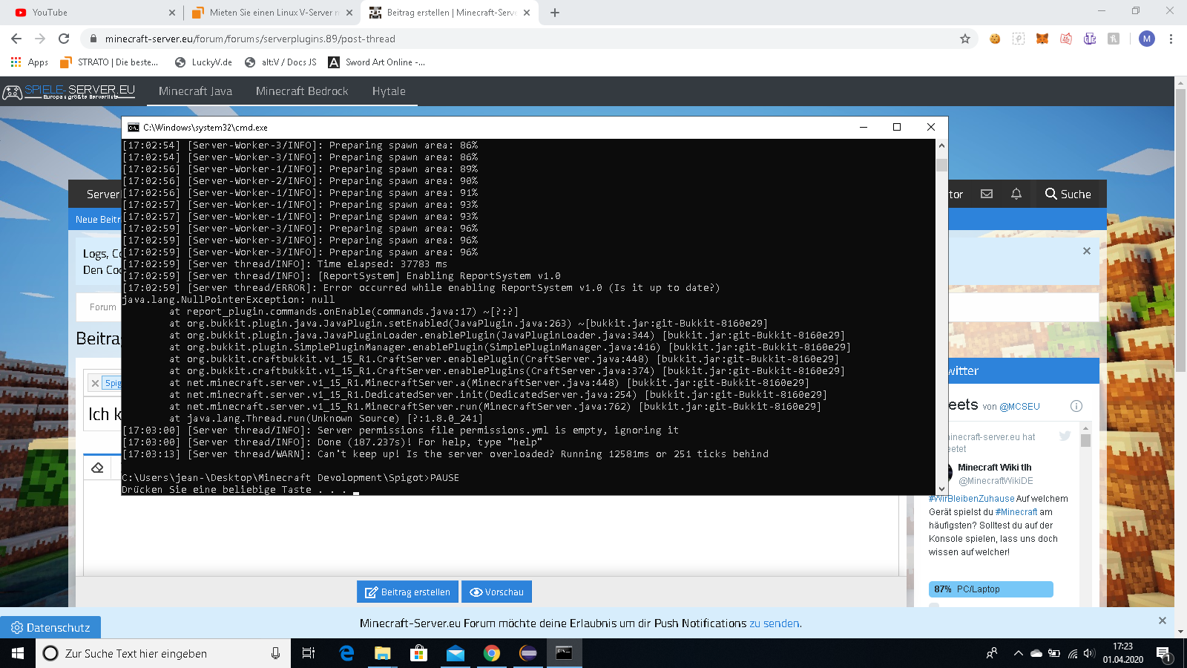Click Neue Beiträge in forum subnav
The image size is (1187, 668).
[97, 220]
